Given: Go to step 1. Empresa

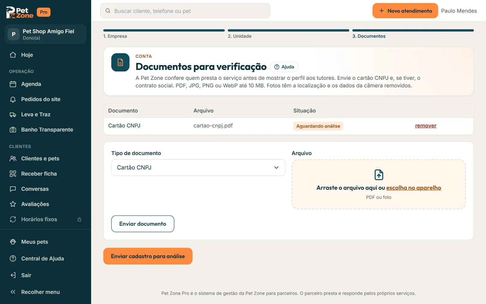Looking at the screenshot, I should click(164, 34).
